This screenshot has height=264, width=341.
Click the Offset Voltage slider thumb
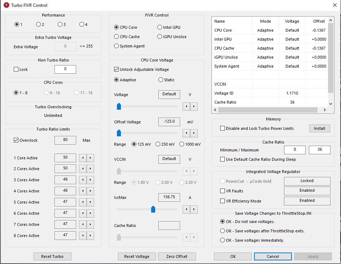[119, 133]
